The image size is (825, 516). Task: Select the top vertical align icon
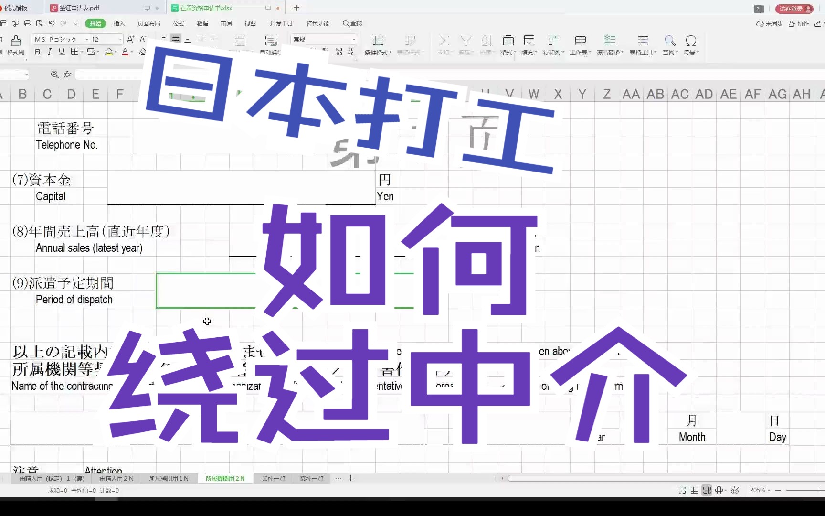pyautogui.click(x=164, y=39)
